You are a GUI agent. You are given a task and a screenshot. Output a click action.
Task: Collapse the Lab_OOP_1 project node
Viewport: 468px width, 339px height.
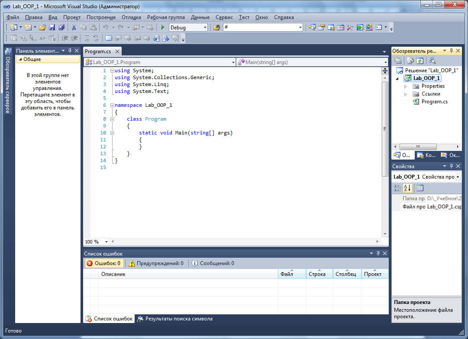397,79
